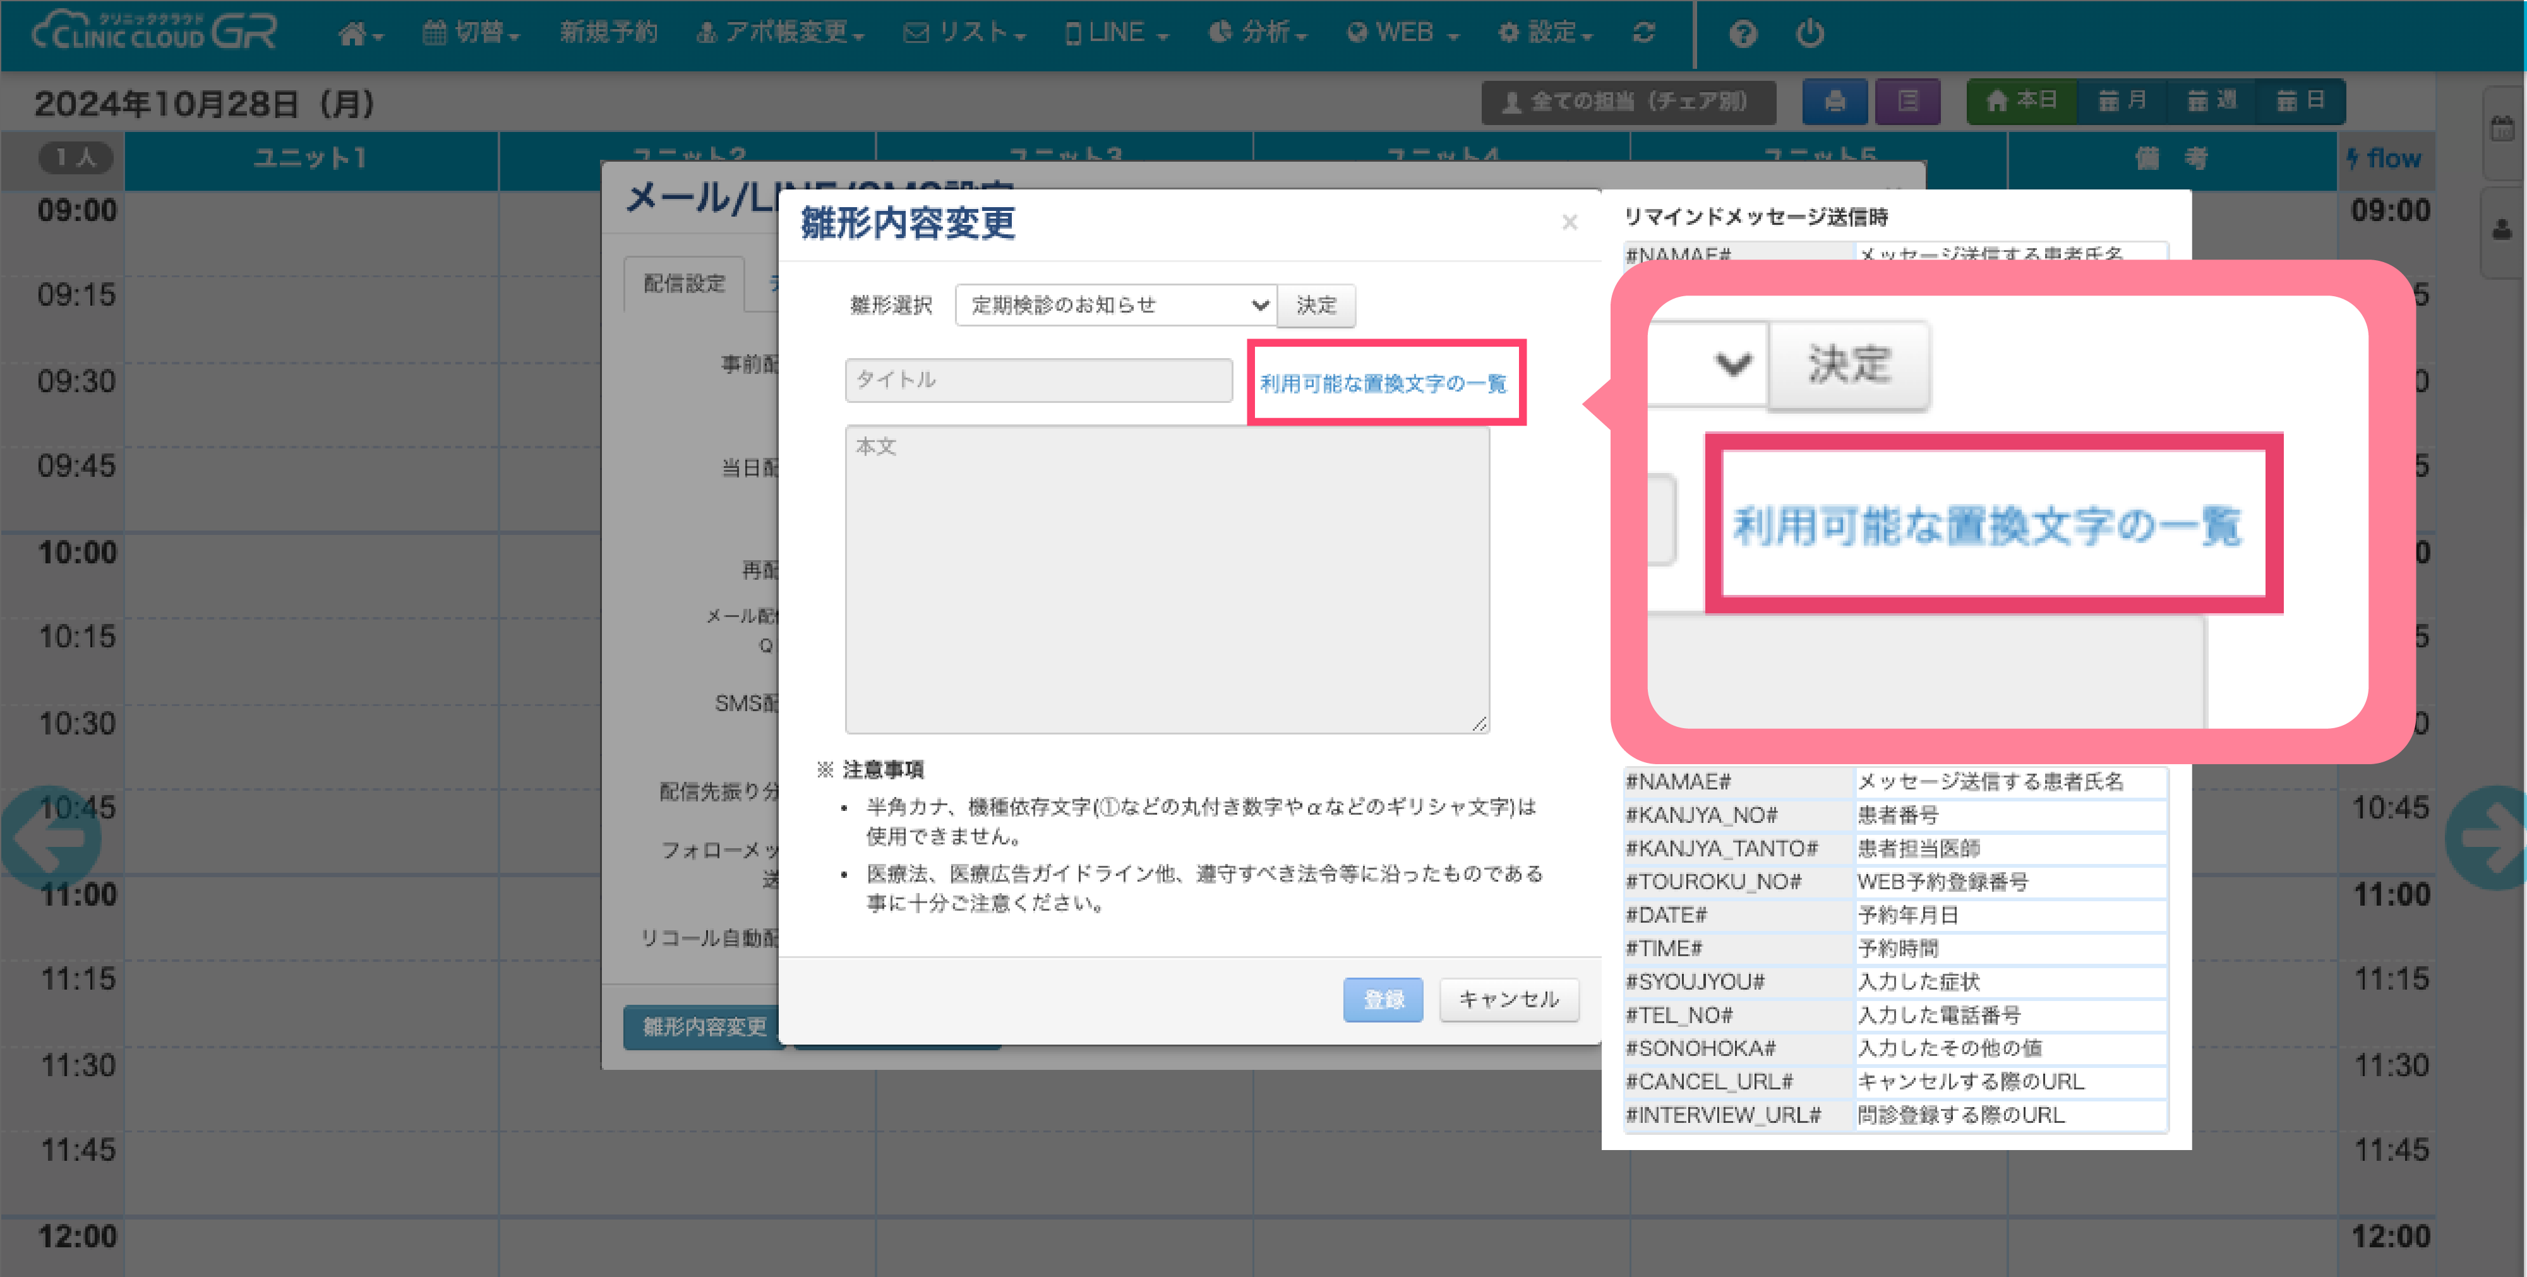2527x1277 pixels.
Task: Open 利用可能な置換文字の一覧 link
Action: 1383,383
